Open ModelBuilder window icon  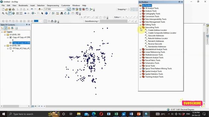[91, 9]
